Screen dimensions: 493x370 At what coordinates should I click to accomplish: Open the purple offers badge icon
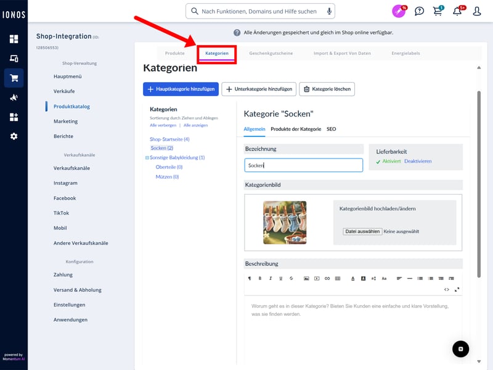pos(399,11)
